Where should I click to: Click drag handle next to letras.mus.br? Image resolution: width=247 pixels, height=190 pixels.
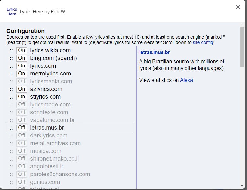11,128
